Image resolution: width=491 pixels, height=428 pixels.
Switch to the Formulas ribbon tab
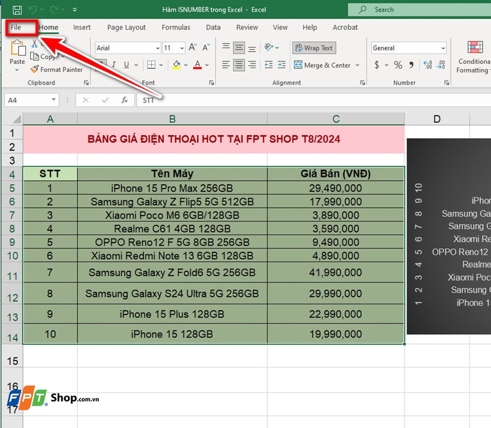176,27
